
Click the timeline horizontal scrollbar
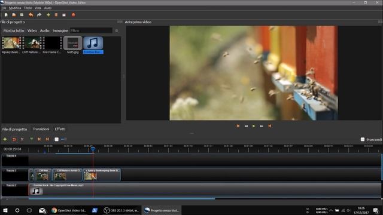click(x=121, y=199)
